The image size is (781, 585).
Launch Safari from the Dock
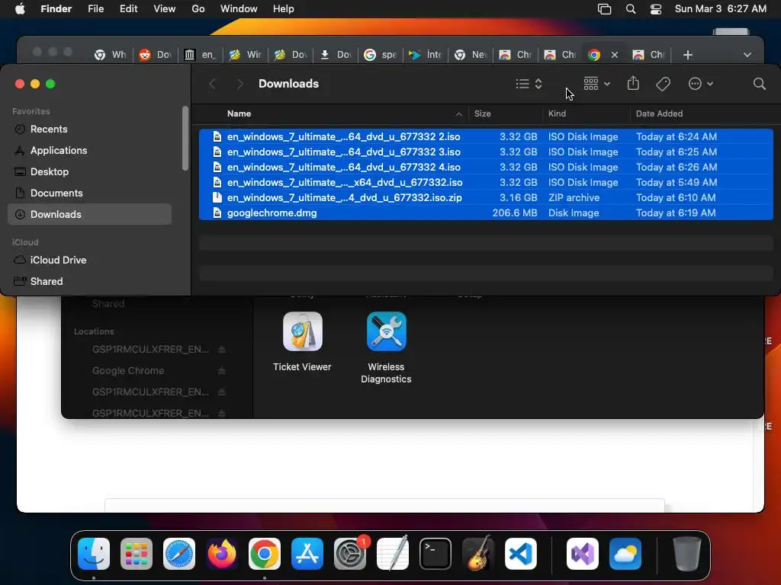pos(179,554)
